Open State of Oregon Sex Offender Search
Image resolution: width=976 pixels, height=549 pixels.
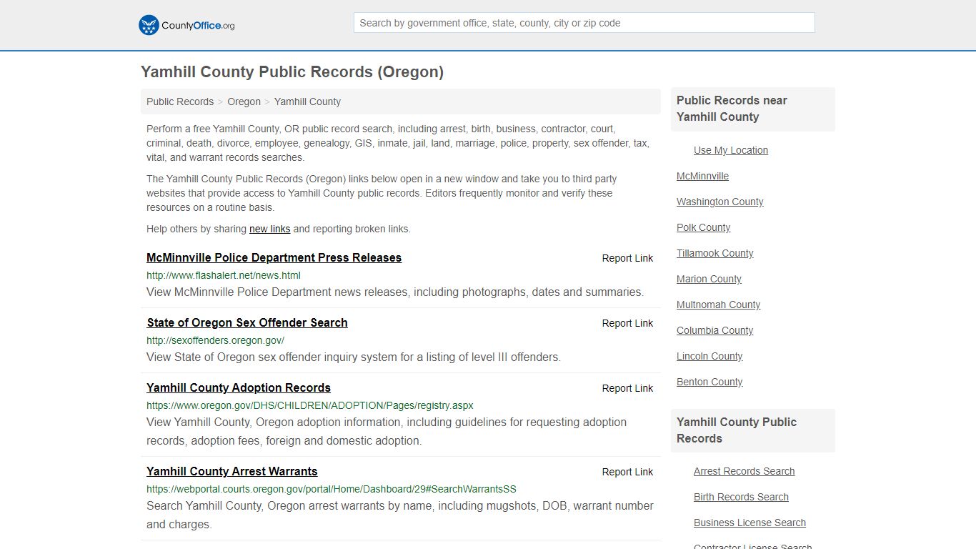(x=247, y=322)
